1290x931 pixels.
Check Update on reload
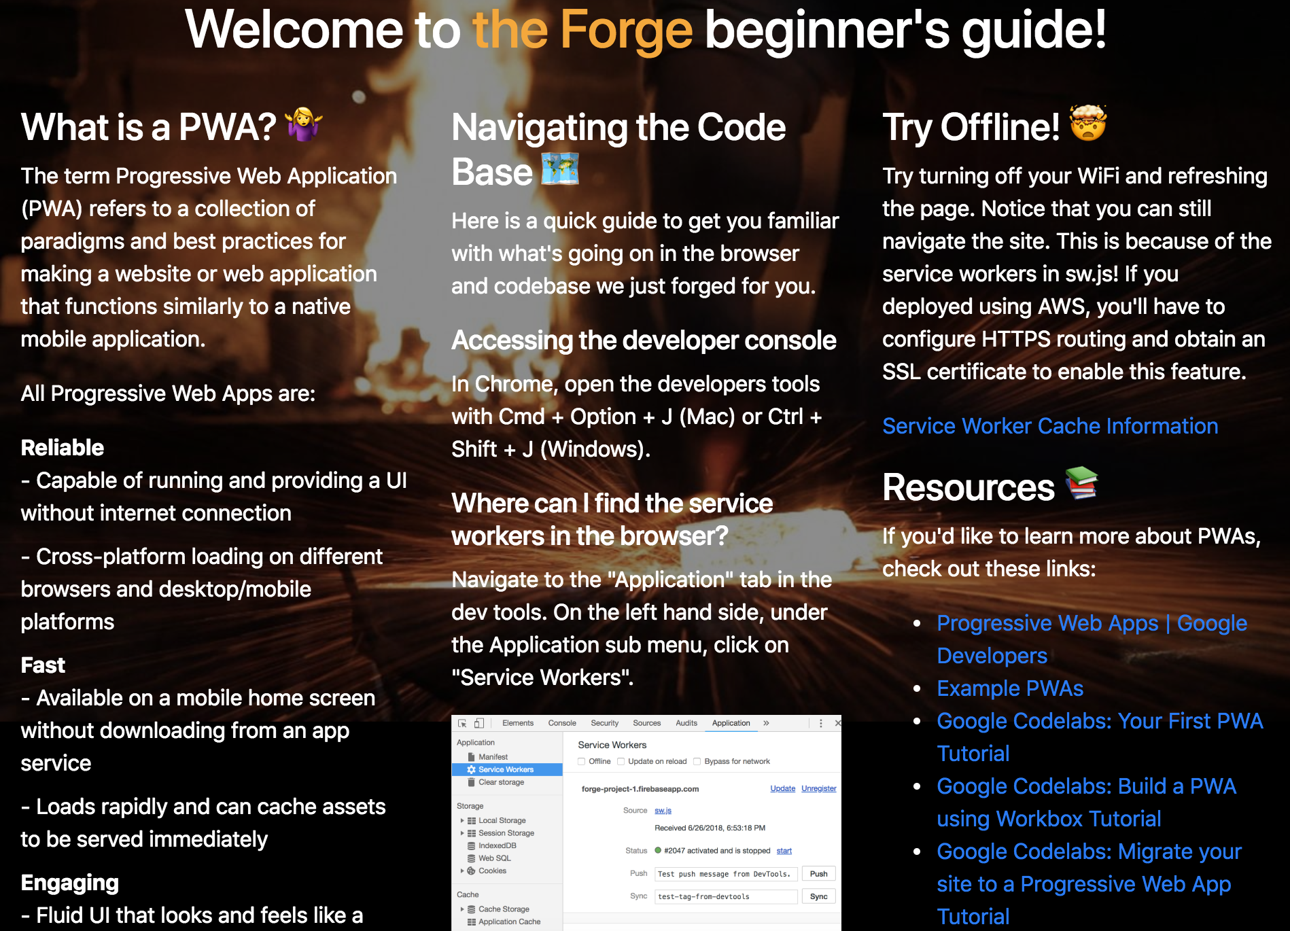[621, 761]
